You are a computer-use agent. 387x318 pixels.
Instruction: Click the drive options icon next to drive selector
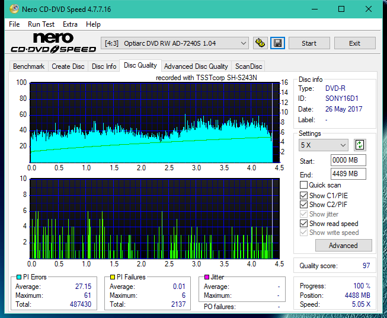(260, 43)
